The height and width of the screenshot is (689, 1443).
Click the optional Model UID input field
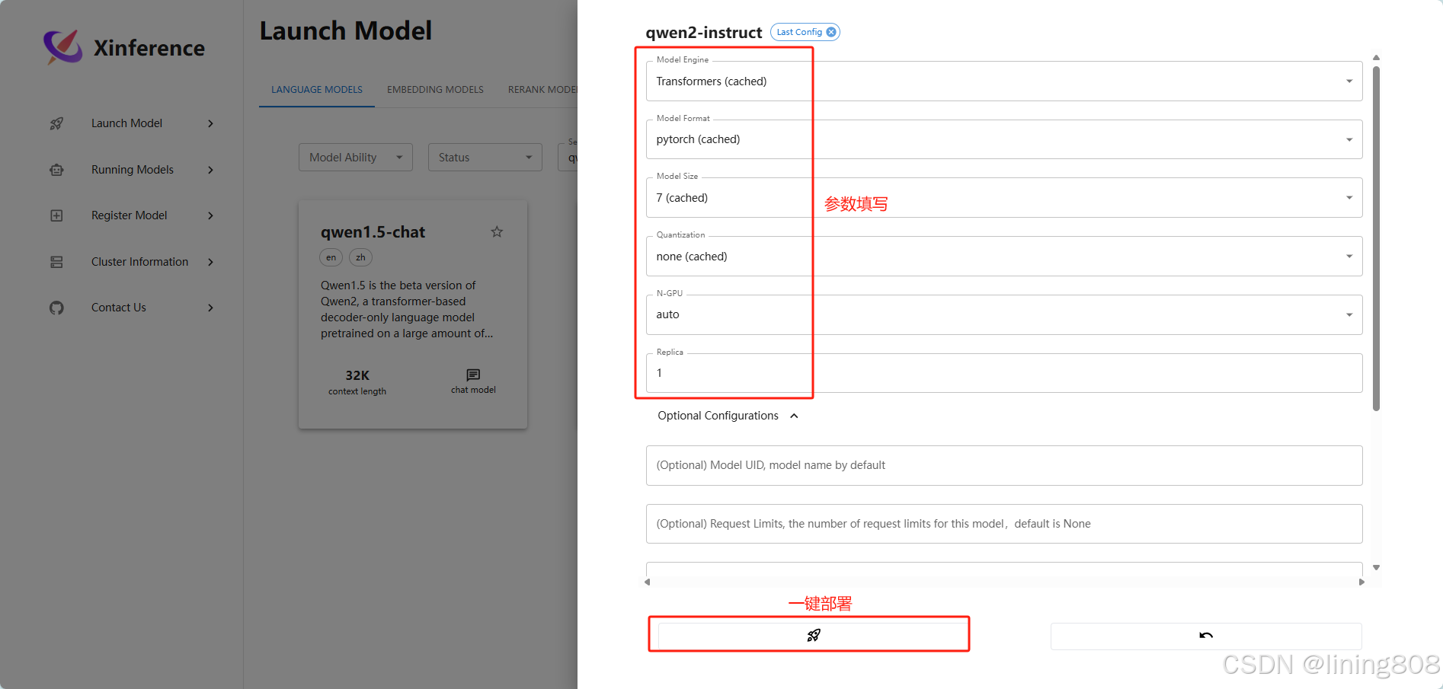tap(1004, 465)
